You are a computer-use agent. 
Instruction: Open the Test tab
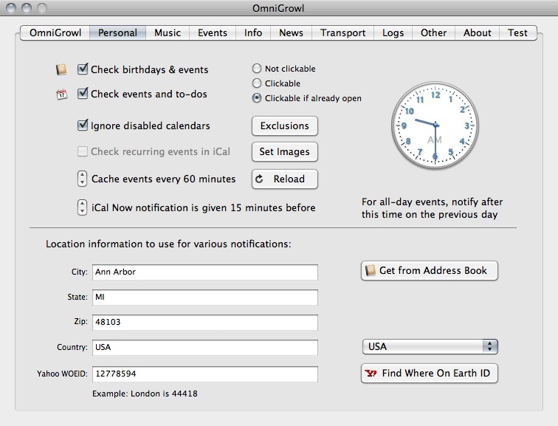click(x=518, y=32)
